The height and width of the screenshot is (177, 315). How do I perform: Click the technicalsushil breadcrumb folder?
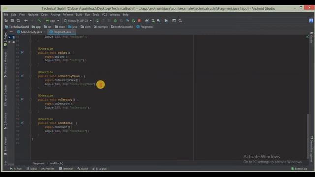(122, 27)
